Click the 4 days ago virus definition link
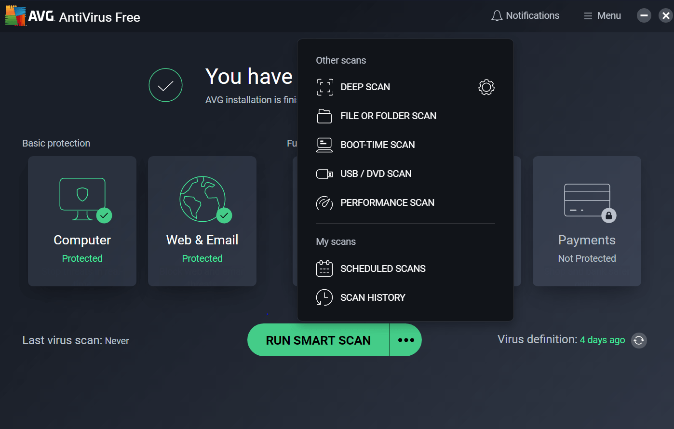This screenshot has width=674, height=429. (x=602, y=340)
